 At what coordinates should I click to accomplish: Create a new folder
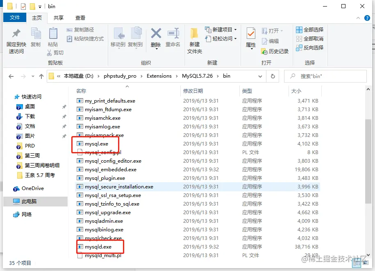(194, 41)
